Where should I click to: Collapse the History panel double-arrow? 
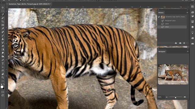[x=187, y=10]
